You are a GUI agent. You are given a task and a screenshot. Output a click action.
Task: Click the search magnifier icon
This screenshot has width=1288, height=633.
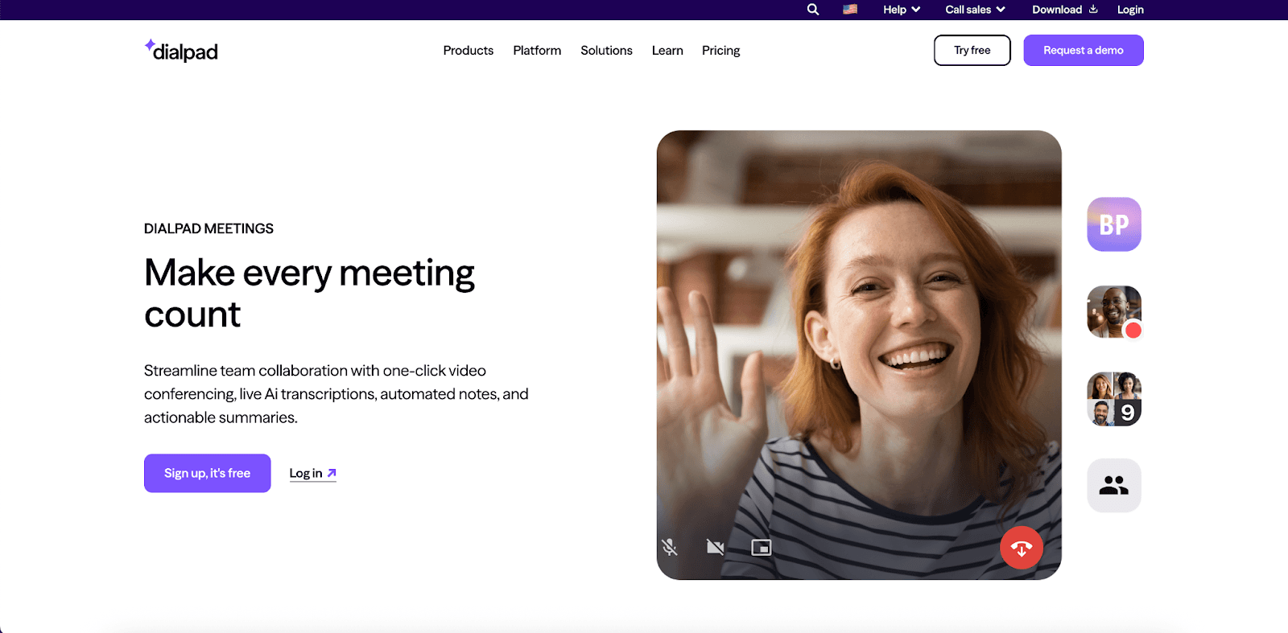813,10
